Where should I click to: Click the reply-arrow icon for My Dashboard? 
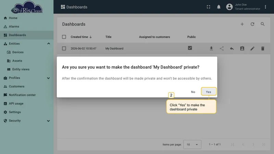232,49
